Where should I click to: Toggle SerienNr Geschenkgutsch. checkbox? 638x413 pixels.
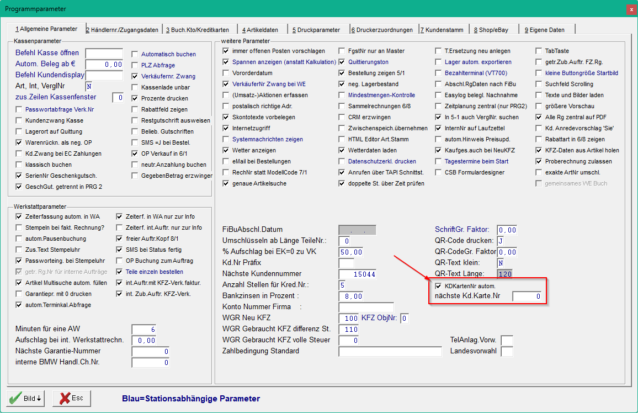click(x=19, y=176)
